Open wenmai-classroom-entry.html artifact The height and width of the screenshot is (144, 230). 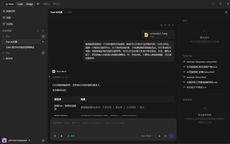click(x=200, y=62)
